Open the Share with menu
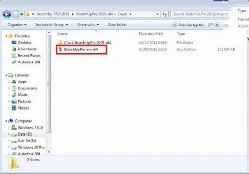The height and width of the screenshot is (174, 249). pos(88,25)
